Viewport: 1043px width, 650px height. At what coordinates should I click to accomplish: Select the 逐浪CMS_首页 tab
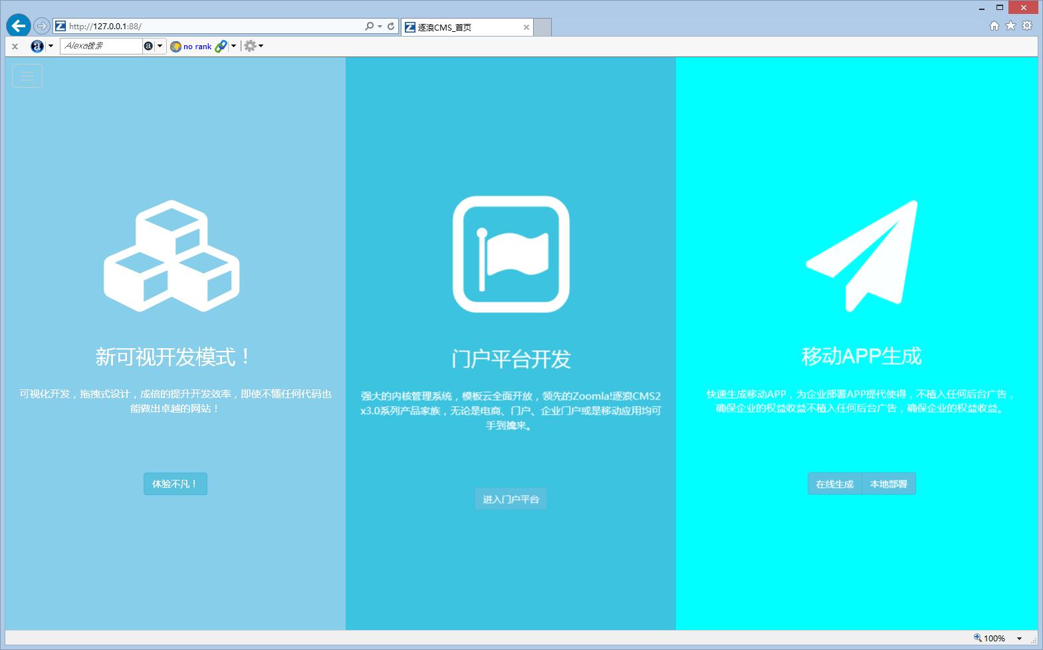click(x=465, y=27)
